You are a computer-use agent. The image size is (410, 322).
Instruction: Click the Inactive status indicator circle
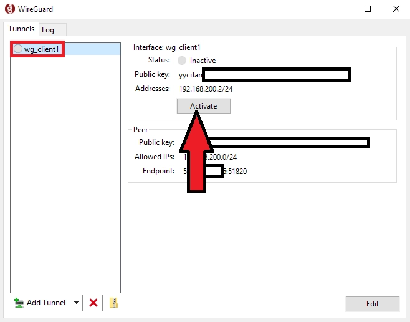point(182,61)
